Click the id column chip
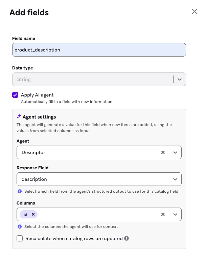This screenshot has height=256, width=207. 25,214
